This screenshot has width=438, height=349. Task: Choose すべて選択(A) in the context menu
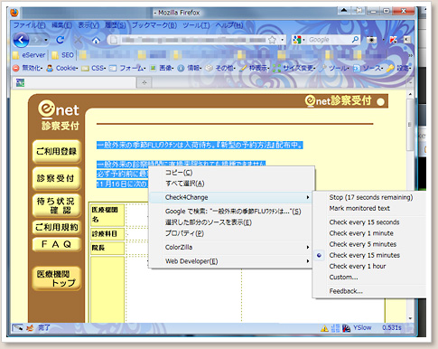pos(231,184)
